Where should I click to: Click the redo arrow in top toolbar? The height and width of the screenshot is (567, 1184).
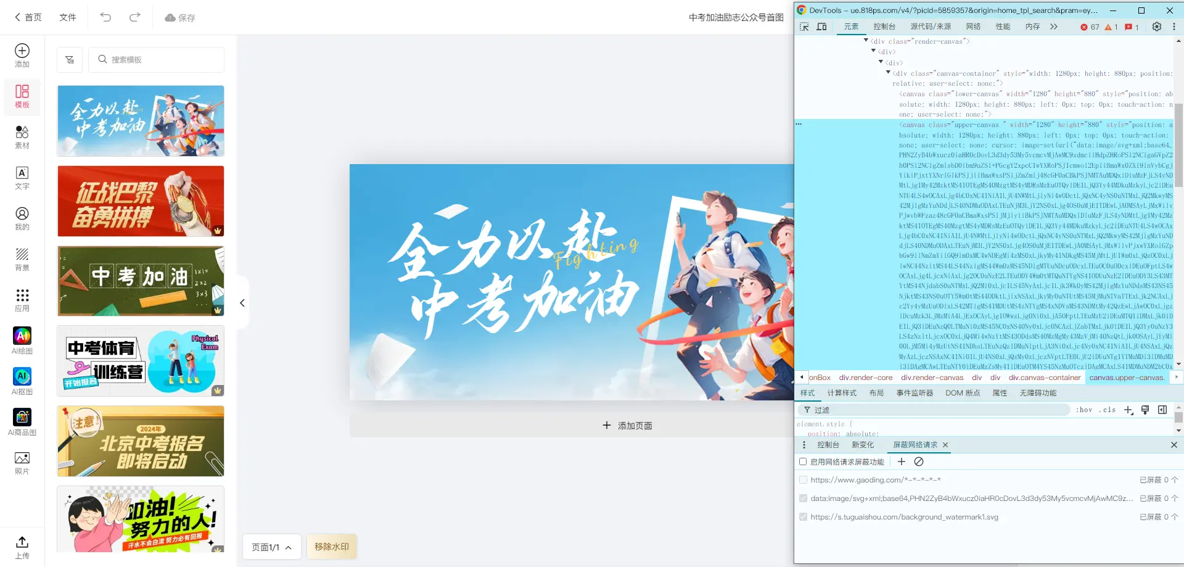coord(134,17)
